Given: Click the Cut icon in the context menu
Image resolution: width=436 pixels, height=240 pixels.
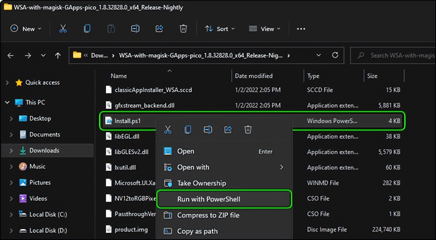Looking at the screenshot, I should pos(168,130).
